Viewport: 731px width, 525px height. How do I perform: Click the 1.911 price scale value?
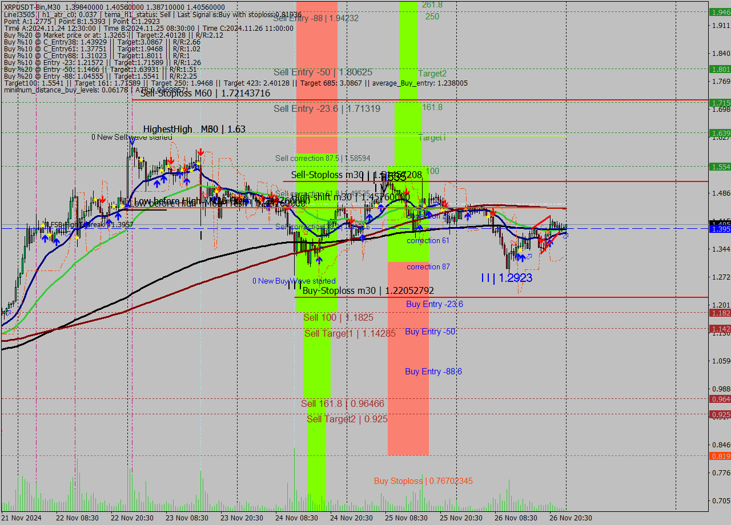721,25
